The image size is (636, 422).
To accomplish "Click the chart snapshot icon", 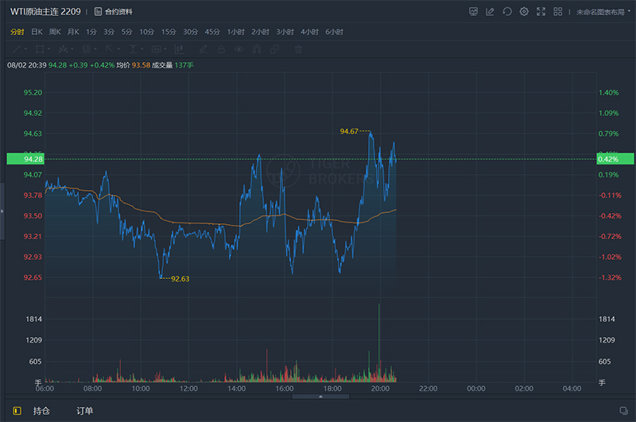I will pyautogui.click(x=473, y=12).
